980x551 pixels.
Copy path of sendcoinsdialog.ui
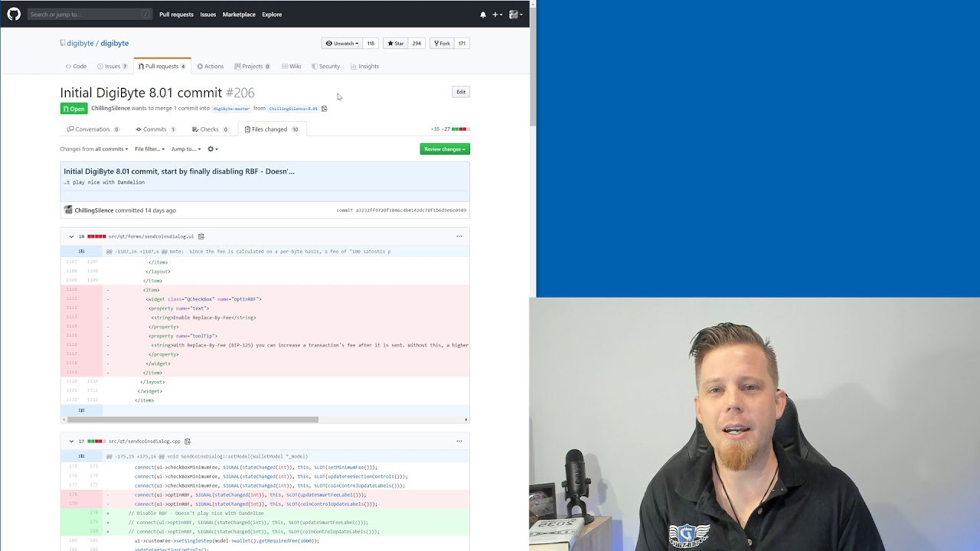pos(201,236)
